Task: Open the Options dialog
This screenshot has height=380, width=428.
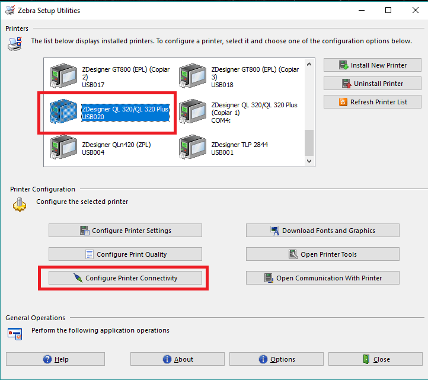Action: pyautogui.click(x=276, y=359)
